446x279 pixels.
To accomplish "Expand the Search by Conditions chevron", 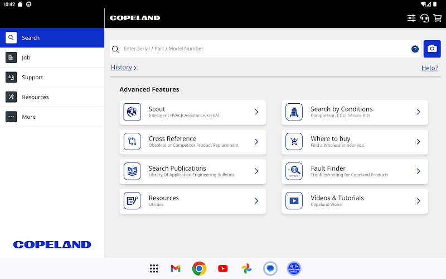I will point(419,112).
